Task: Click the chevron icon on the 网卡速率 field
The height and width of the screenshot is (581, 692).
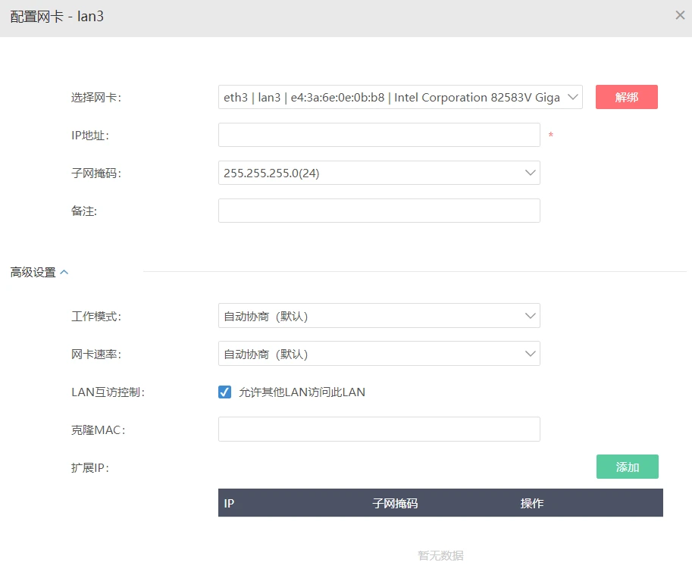Action: [x=530, y=354]
